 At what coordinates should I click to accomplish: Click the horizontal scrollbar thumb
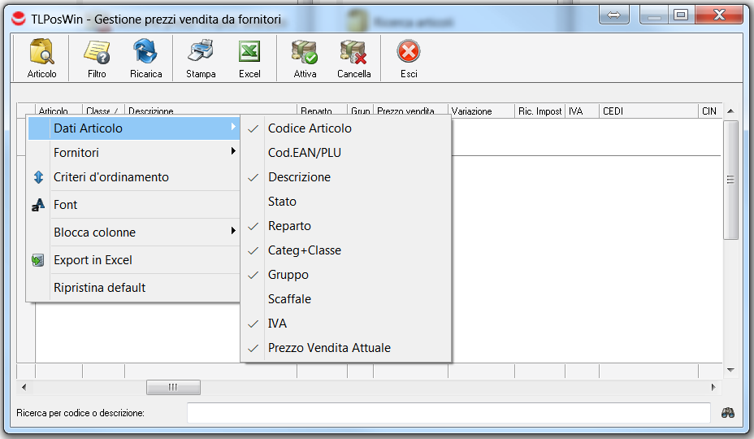pos(173,387)
